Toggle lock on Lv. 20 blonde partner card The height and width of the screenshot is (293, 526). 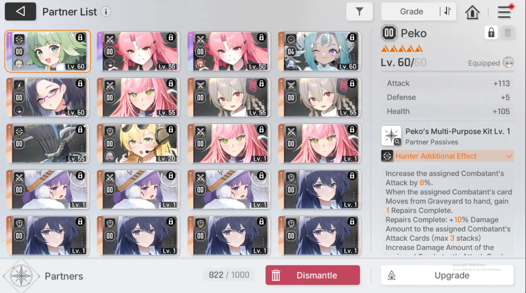[x=171, y=129]
